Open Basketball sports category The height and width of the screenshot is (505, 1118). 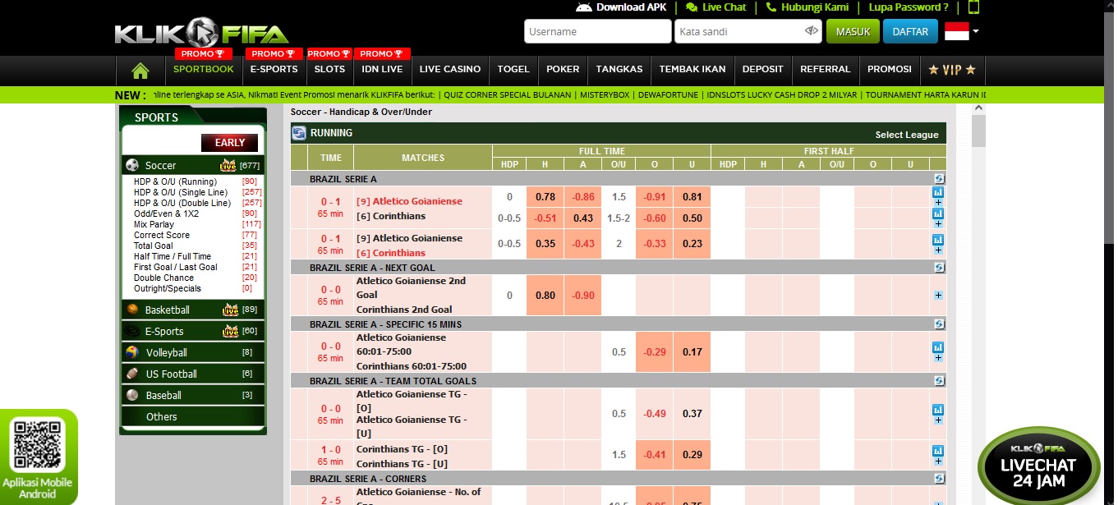point(192,310)
